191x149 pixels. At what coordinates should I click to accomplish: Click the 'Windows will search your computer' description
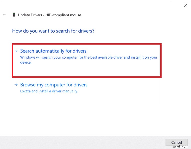[89, 57]
